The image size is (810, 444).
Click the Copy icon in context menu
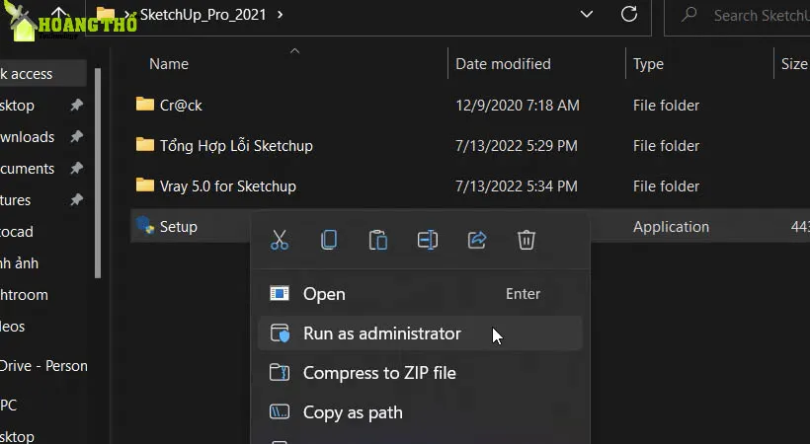[329, 240]
